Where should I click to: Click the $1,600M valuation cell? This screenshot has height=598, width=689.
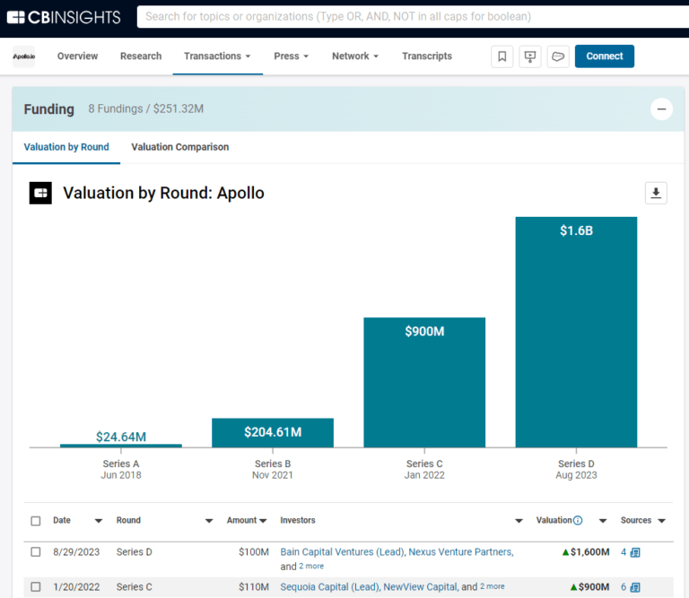(586, 552)
